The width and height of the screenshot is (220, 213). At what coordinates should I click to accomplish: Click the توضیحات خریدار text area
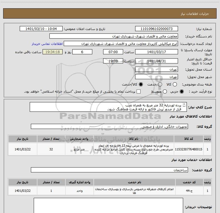[108, 205]
